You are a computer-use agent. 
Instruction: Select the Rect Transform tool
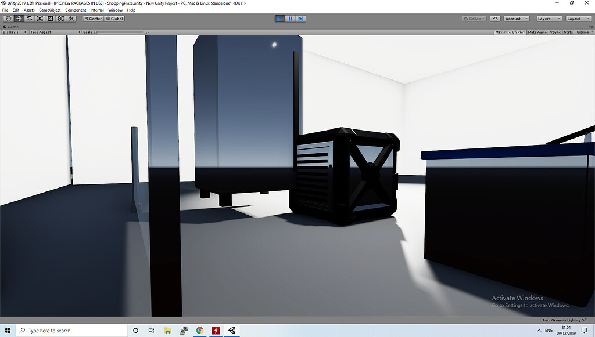point(50,18)
